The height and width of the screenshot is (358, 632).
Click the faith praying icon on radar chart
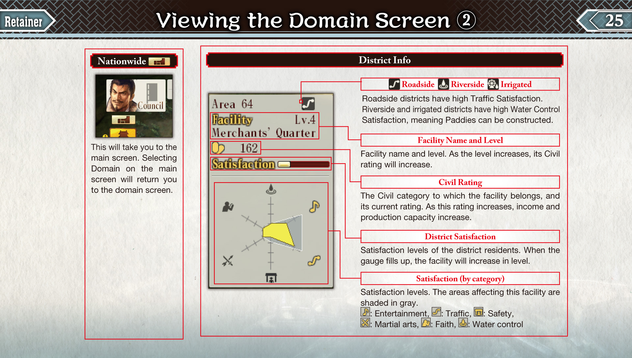click(228, 207)
